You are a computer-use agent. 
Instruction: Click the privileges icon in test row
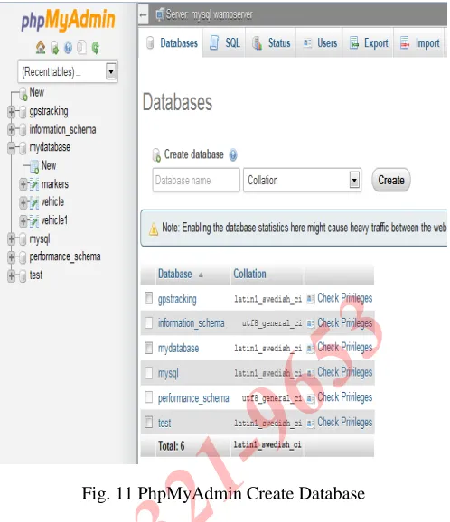coord(311,424)
